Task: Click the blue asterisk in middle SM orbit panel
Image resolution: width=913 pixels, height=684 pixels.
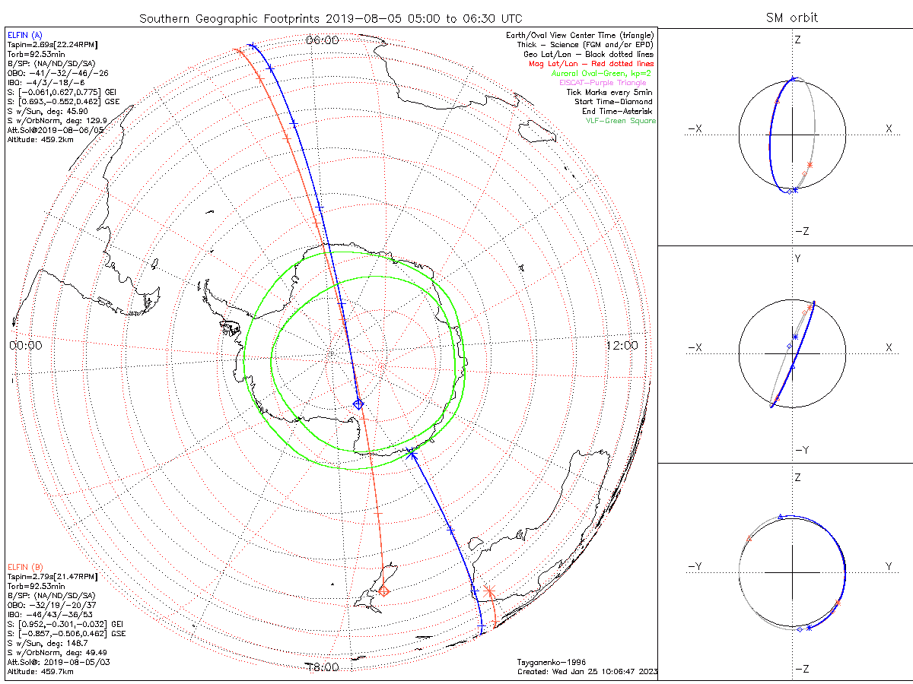Action: (x=795, y=336)
